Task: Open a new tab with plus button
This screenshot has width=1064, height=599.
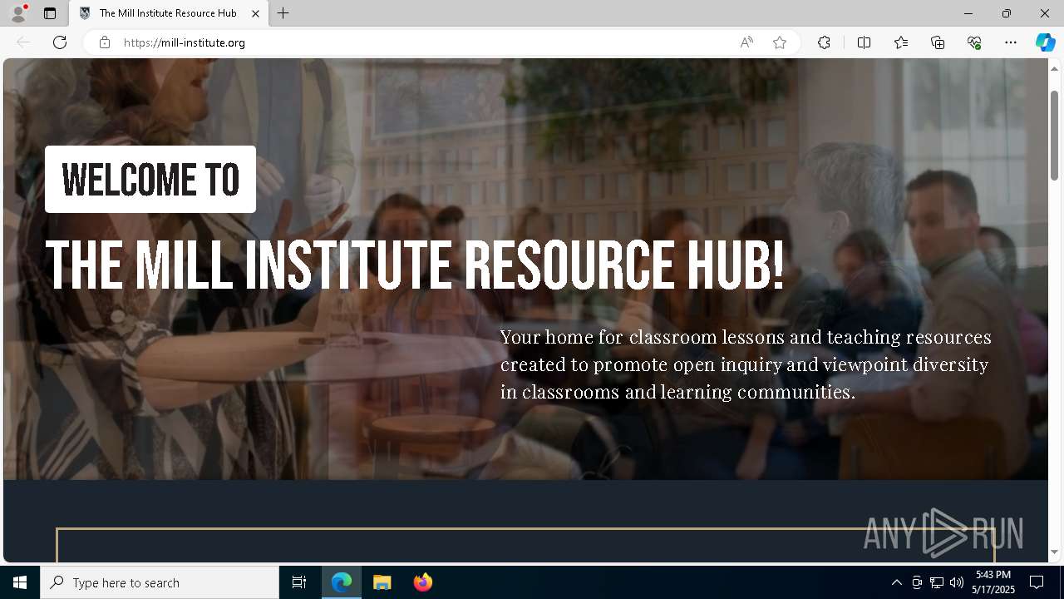Action: [283, 13]
